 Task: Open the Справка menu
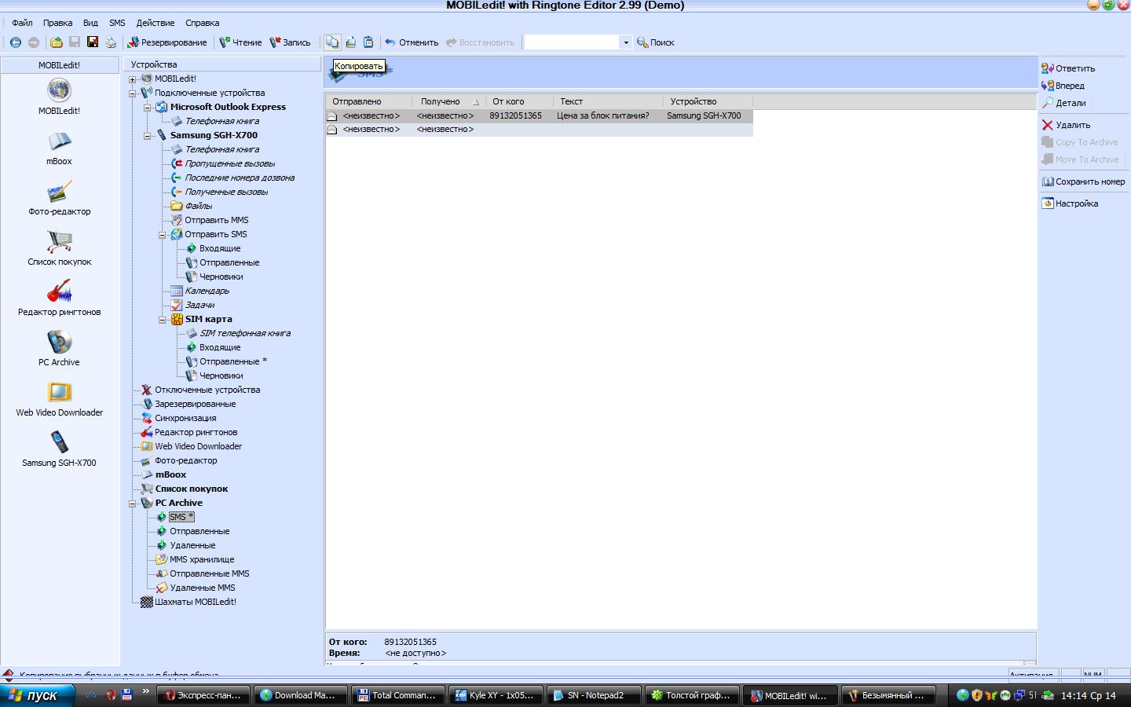click(x=202, y=23)
